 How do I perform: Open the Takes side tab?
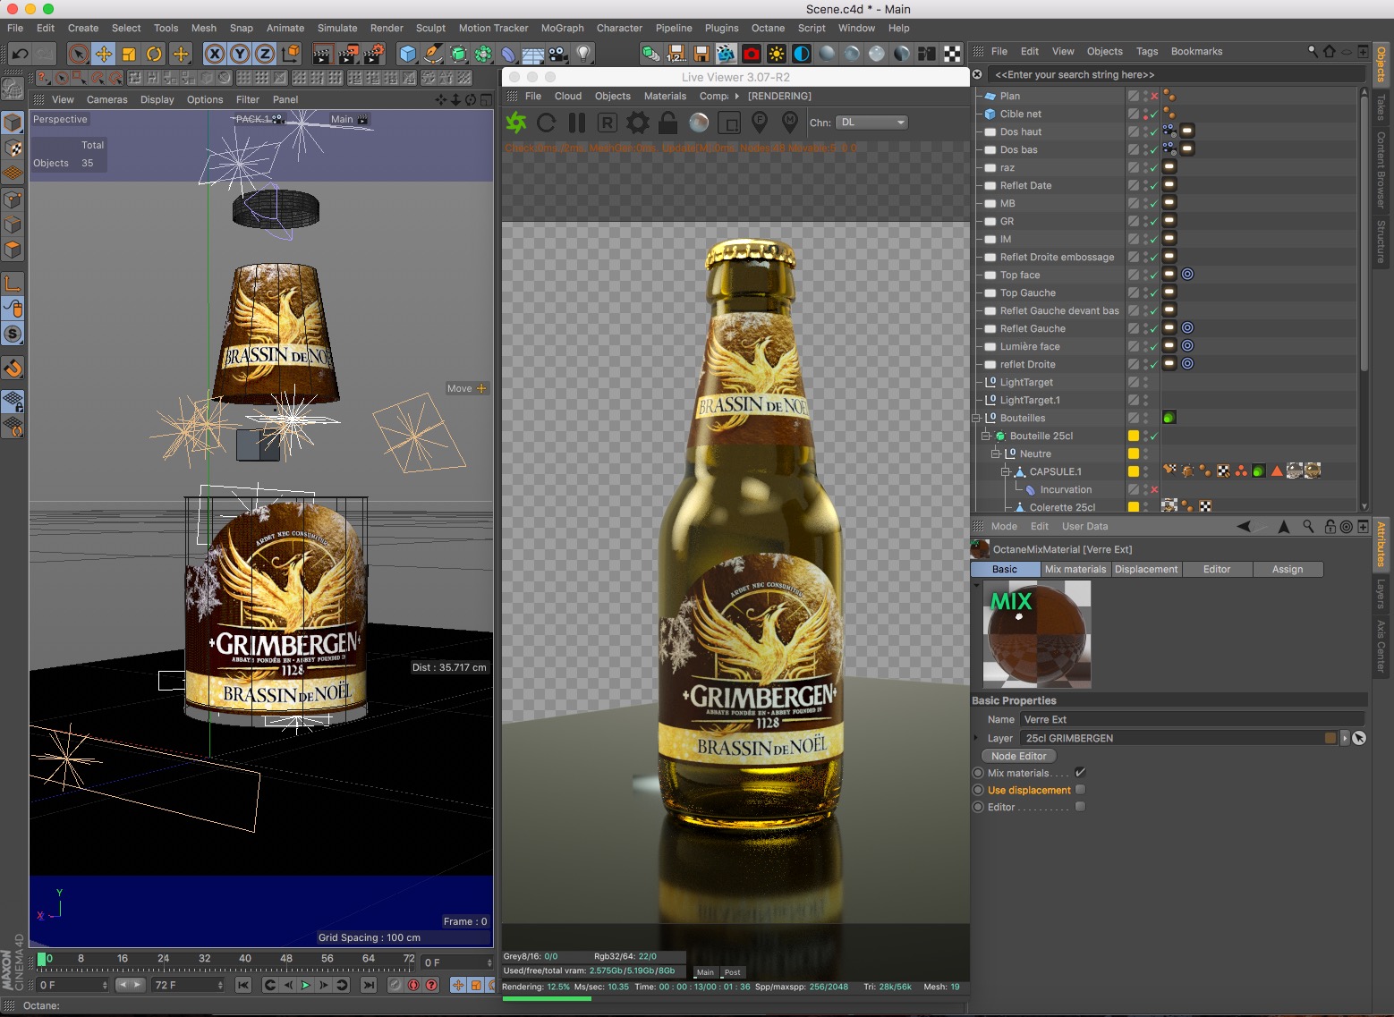coord(1381,107)
